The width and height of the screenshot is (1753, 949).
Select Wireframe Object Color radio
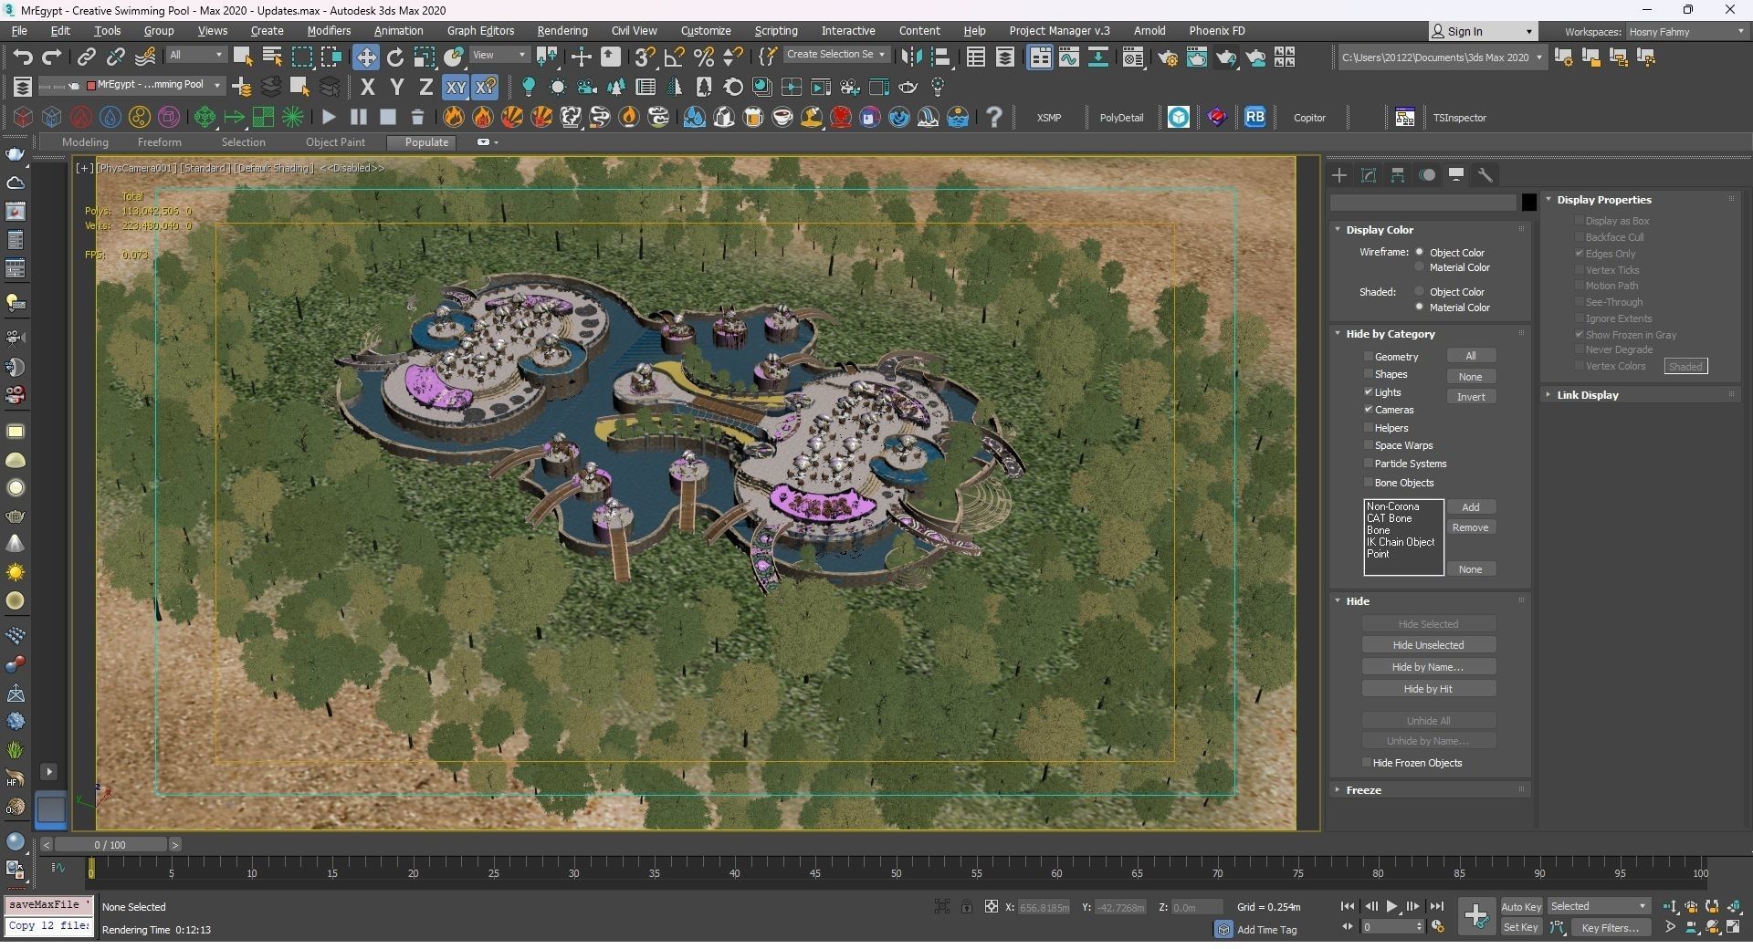1419,252
